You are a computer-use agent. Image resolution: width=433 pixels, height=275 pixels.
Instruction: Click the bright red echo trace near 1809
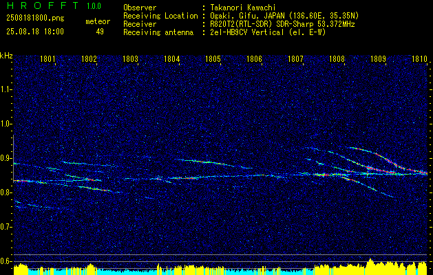pos(387,159)
